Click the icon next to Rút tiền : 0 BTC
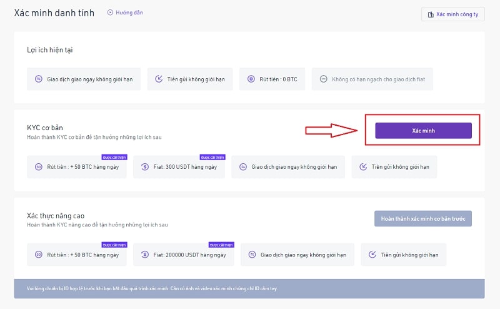500x309 pixels. click(251, 79)
